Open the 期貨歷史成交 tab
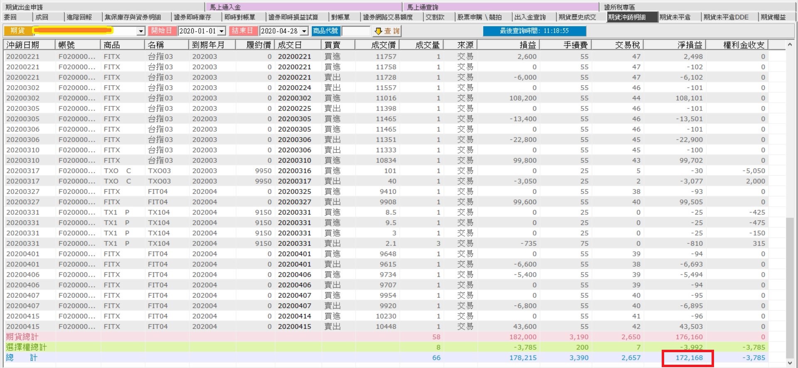 pos(581,17)
